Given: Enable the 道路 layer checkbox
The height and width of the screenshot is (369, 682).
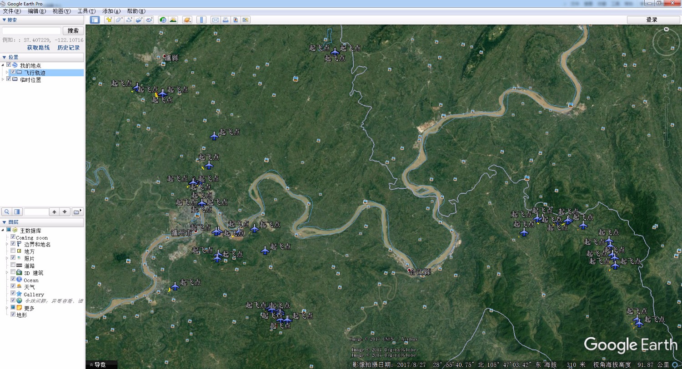Looking at the screenshot, I should (x=13, y=265).
